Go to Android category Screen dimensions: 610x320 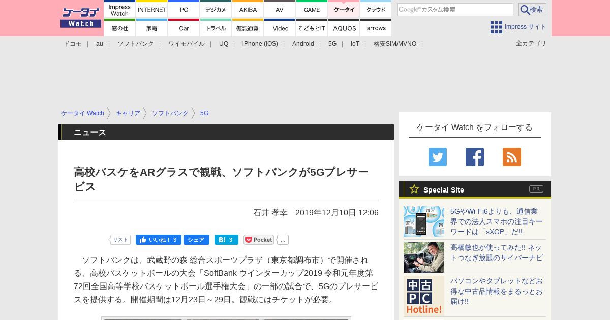pyautogui.click(x=303, y=44)
